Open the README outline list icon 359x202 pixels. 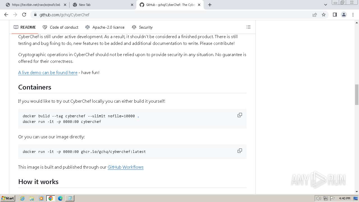pyautogui.click(x=248, y=27)
